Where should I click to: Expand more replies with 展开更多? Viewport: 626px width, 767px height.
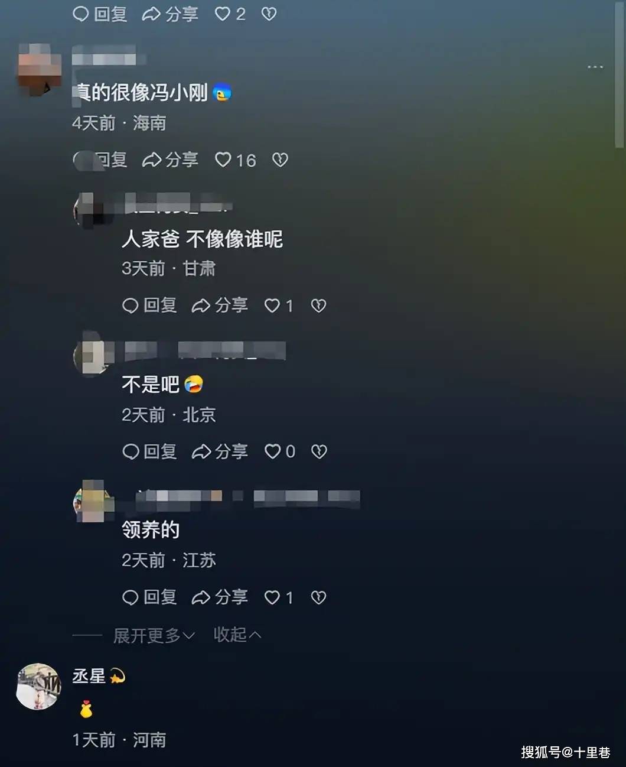(154, 635)
